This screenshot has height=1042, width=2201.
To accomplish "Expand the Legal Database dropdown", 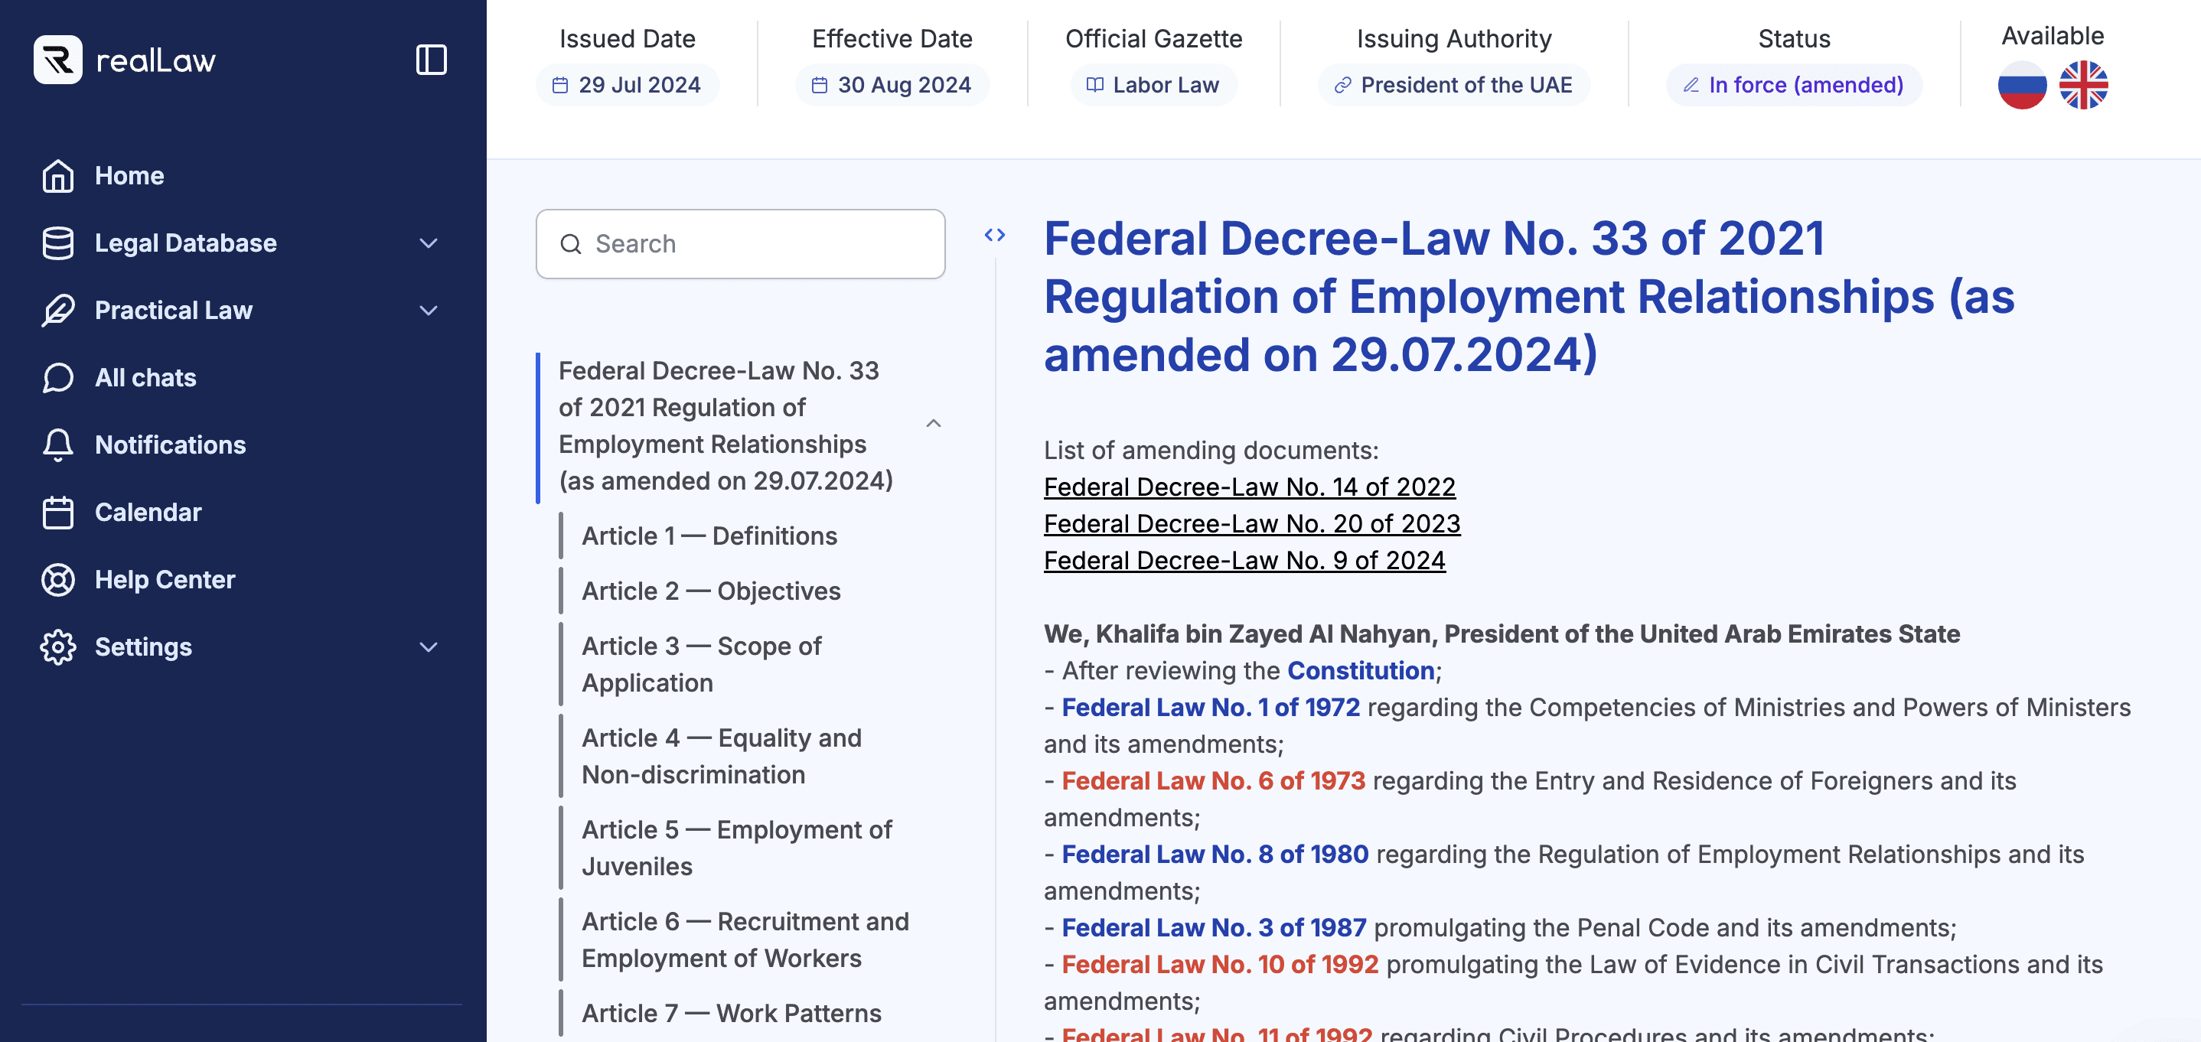I will (428, 243).
